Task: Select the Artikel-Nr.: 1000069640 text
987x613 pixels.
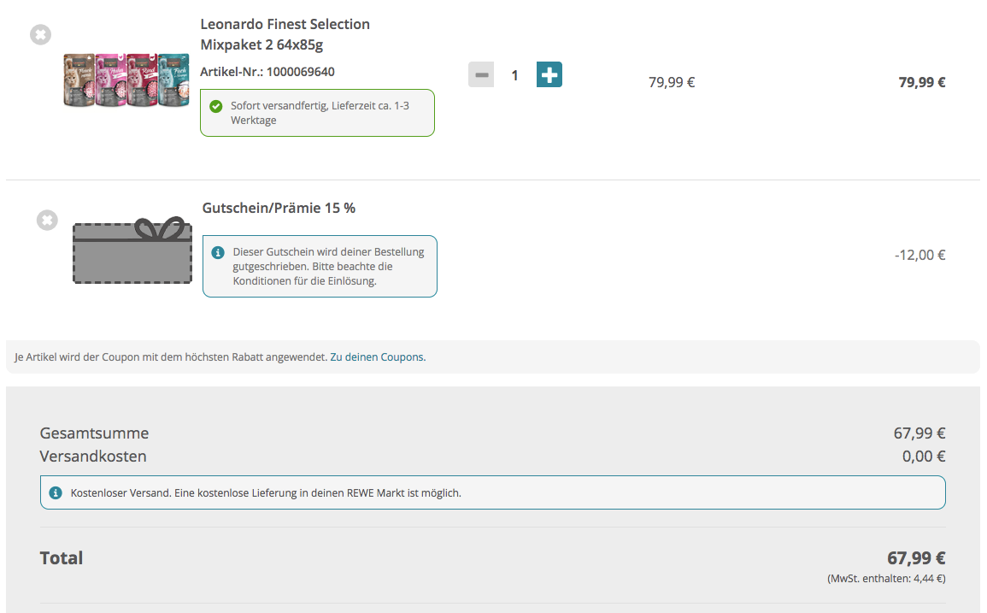Action: (267, 72)
